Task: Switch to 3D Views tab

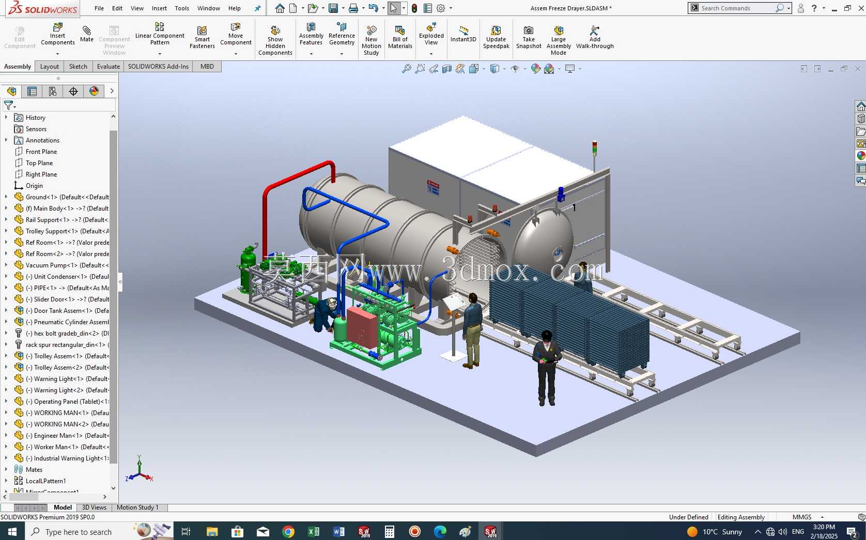Action: [x=94, y=507]
